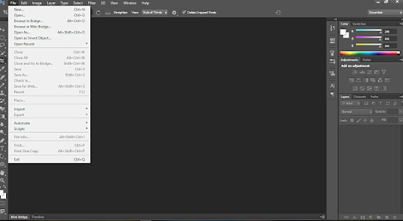Expand the Automate submenu
This screenshot has height=221, width=403.
(x=50, y=123)
